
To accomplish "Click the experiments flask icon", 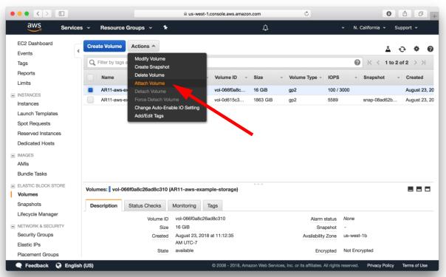I will click(388, 49).
